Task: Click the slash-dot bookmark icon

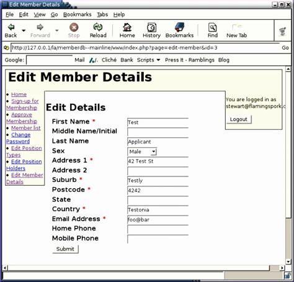Action: pyautogui.click(x=94, y=60)
